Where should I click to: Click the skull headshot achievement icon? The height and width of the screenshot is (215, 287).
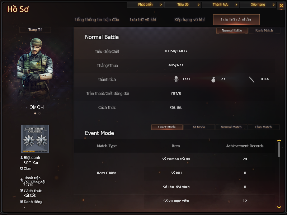pos(176,79)
